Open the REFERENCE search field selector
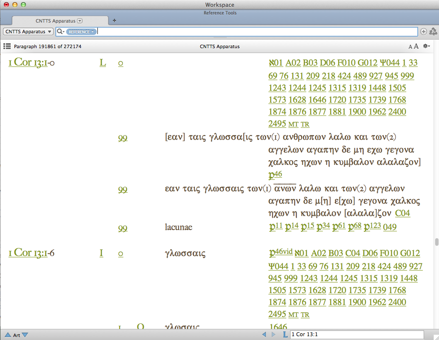Screen dimensions: 439x340 click(x=80, y=32)
